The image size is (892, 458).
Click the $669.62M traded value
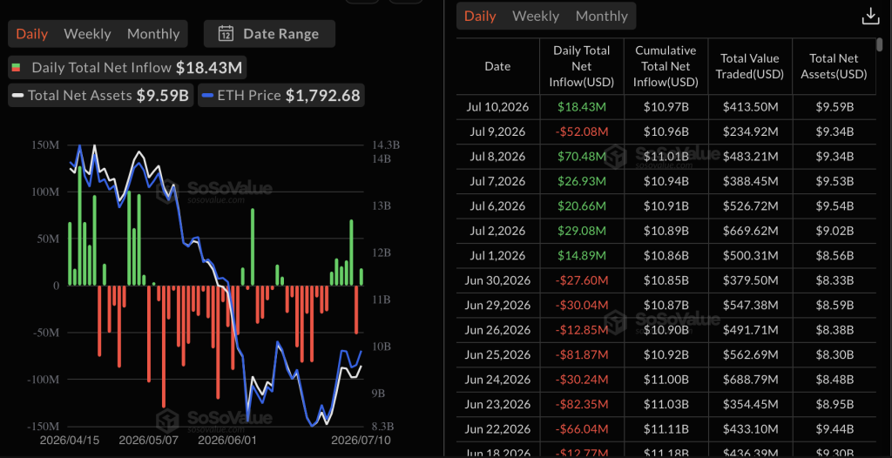pos(750,231)
